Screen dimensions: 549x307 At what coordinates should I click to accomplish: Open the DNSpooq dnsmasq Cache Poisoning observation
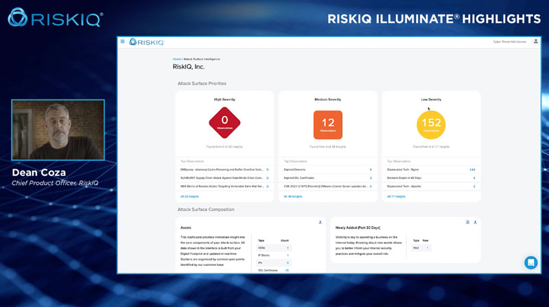pos(224,169)
